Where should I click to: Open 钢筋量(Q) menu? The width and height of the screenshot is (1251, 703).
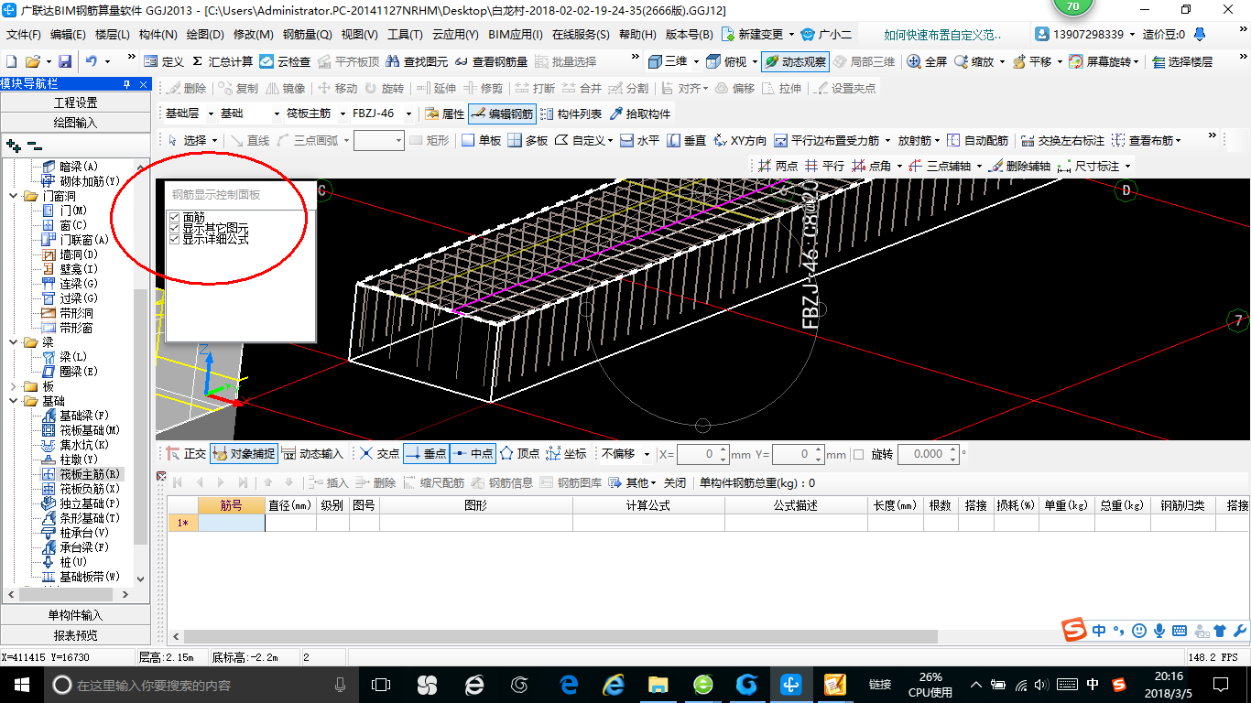308,35
